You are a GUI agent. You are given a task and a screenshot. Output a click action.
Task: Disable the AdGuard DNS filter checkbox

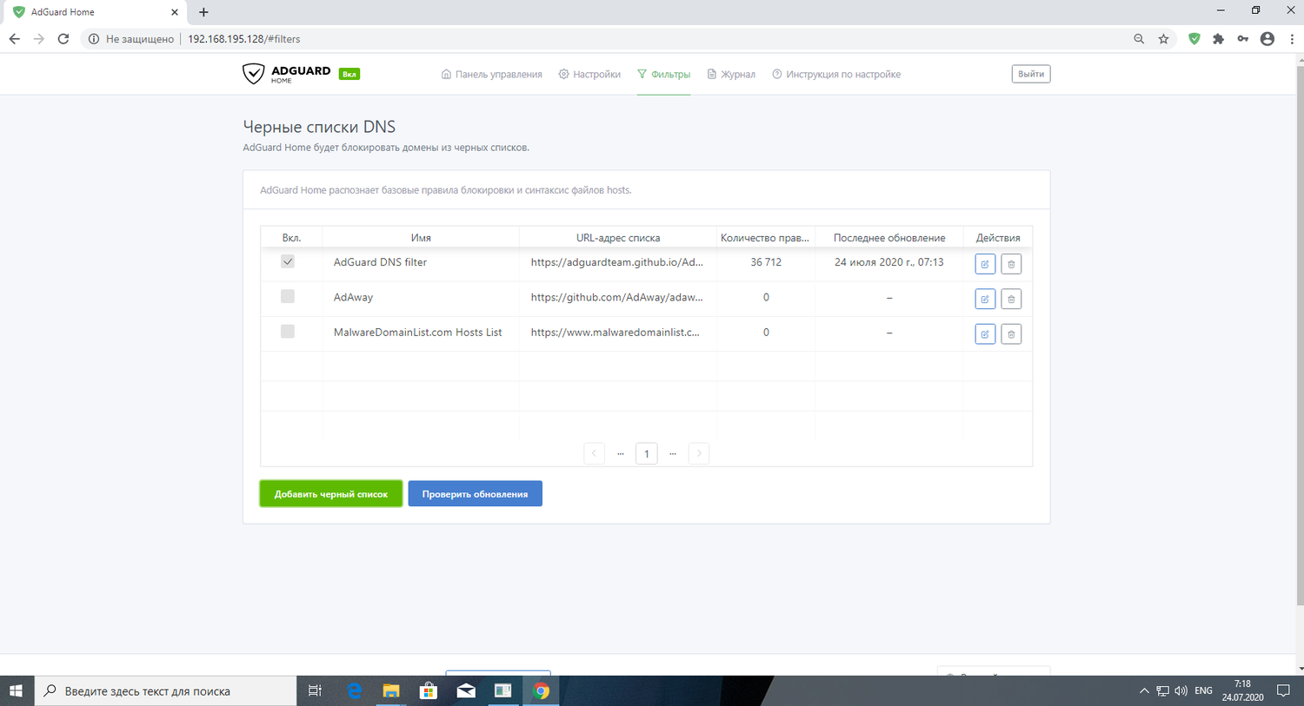pyautogui.click(x=288, y=261)
